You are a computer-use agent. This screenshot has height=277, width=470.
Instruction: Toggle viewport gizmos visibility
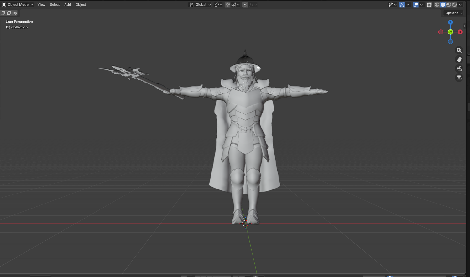402,5
